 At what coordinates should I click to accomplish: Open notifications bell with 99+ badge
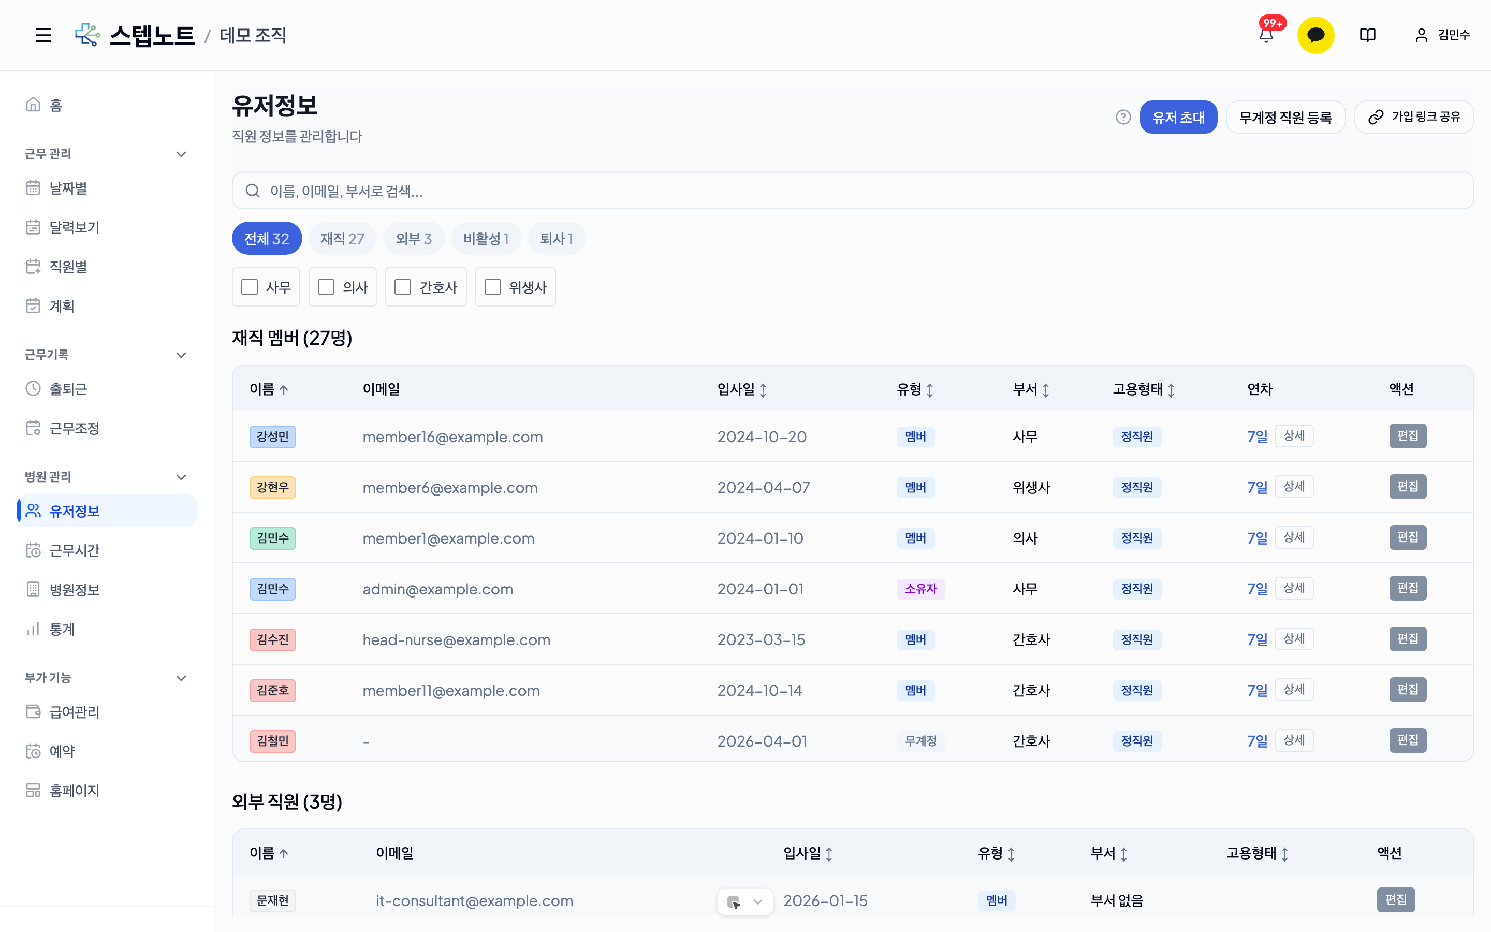[x=1266, y=35]
